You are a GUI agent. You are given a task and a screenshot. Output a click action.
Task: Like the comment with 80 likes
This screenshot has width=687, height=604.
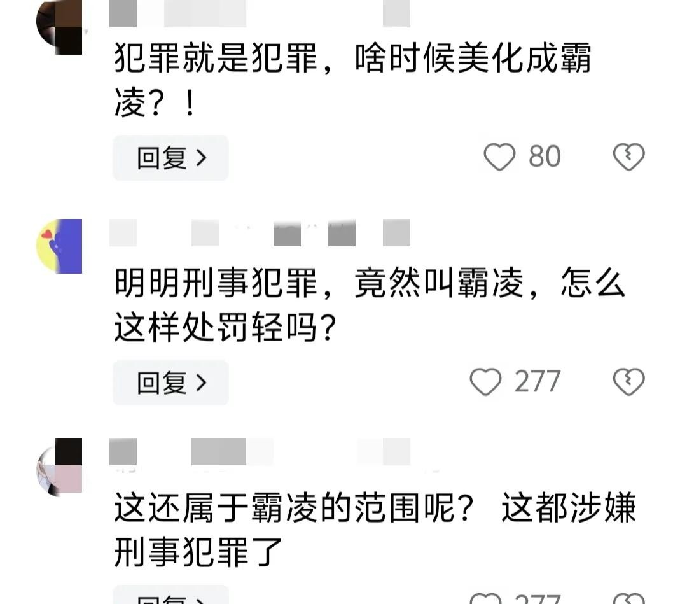click(499, 157)
